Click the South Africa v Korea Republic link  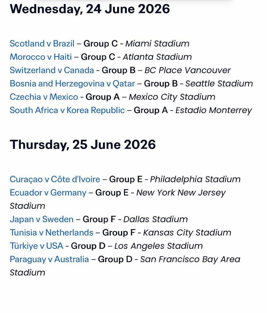pos(67,110)
